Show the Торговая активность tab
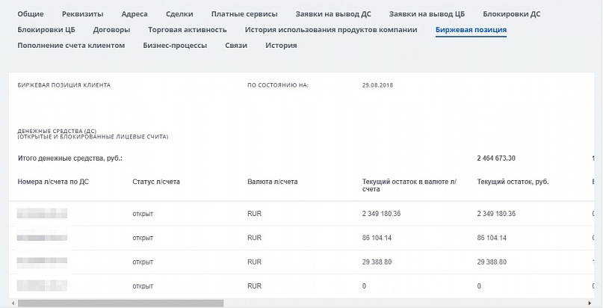Viewport: 603px width, 308px height. 188,30
